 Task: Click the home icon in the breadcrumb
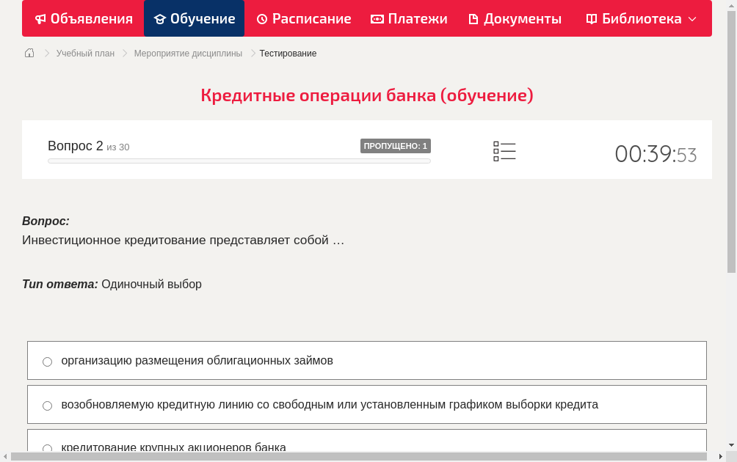29,53
